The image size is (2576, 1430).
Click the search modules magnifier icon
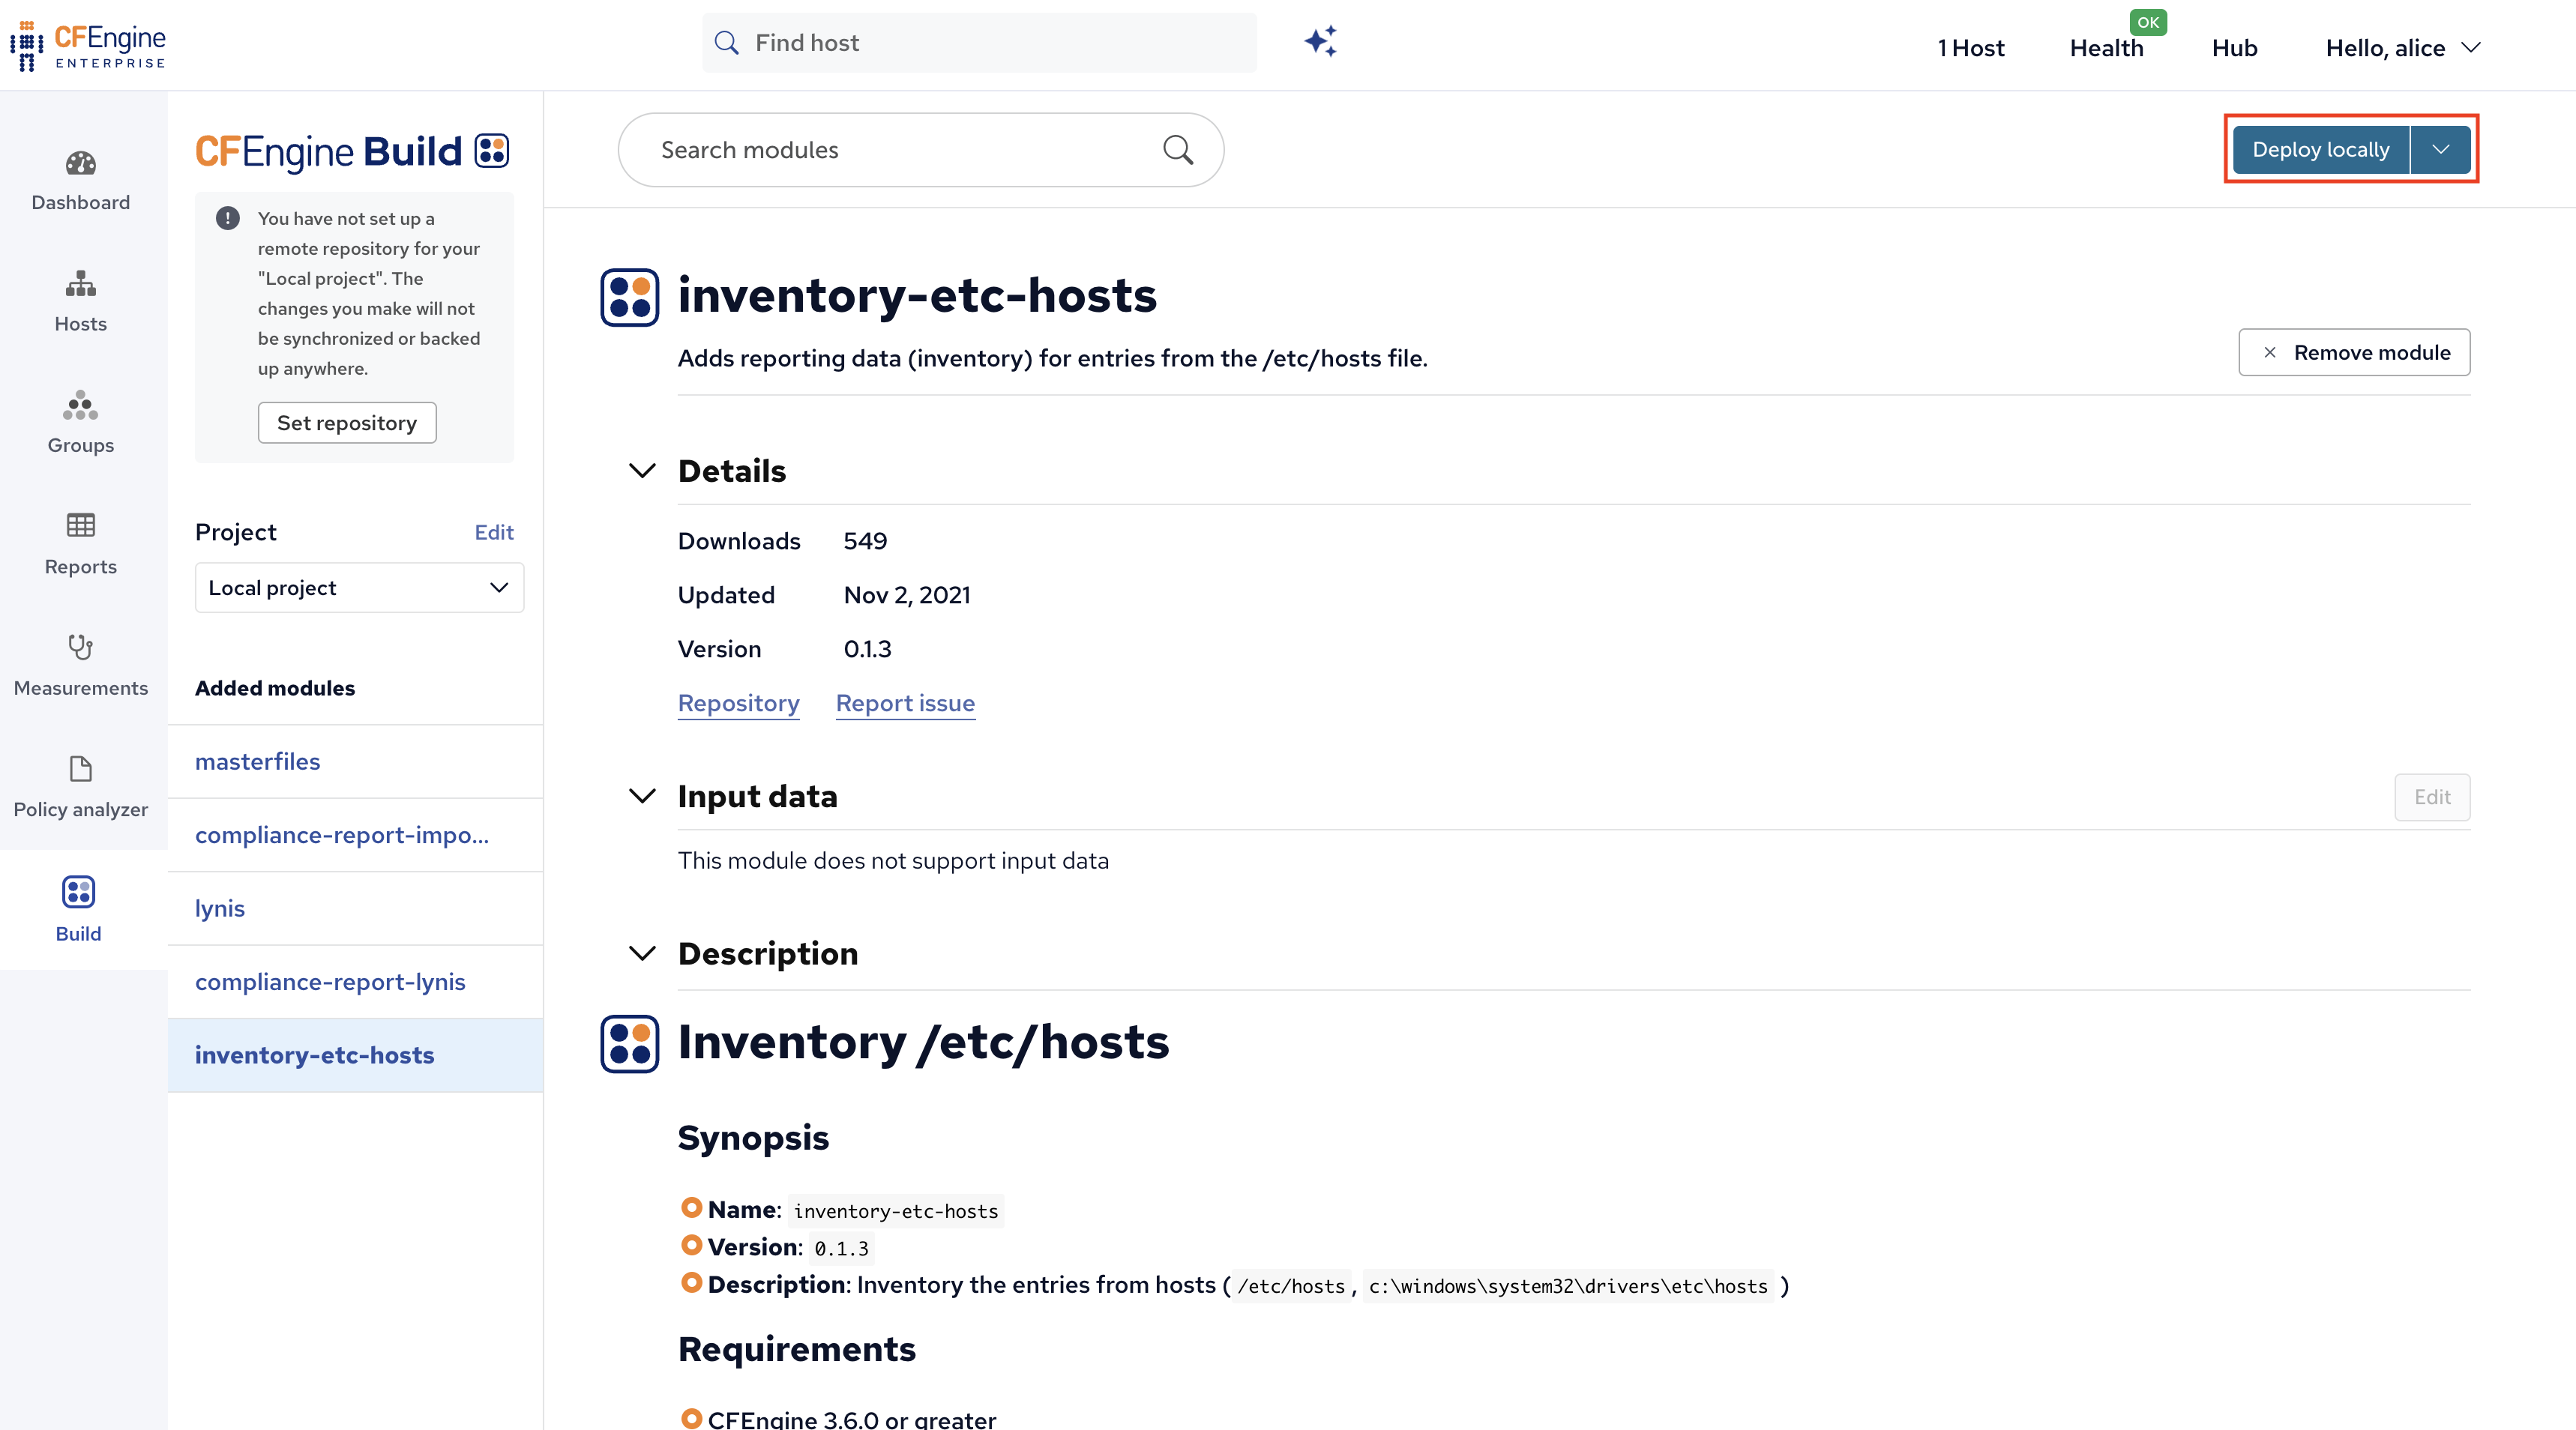1178,150
